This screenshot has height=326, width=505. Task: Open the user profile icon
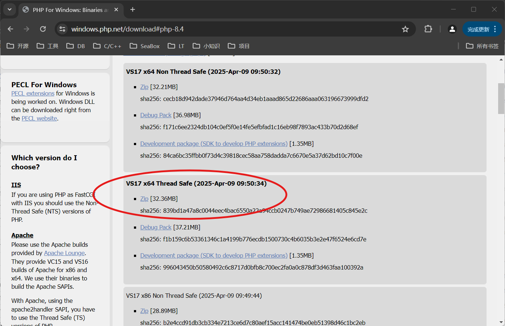coord(452,29)
